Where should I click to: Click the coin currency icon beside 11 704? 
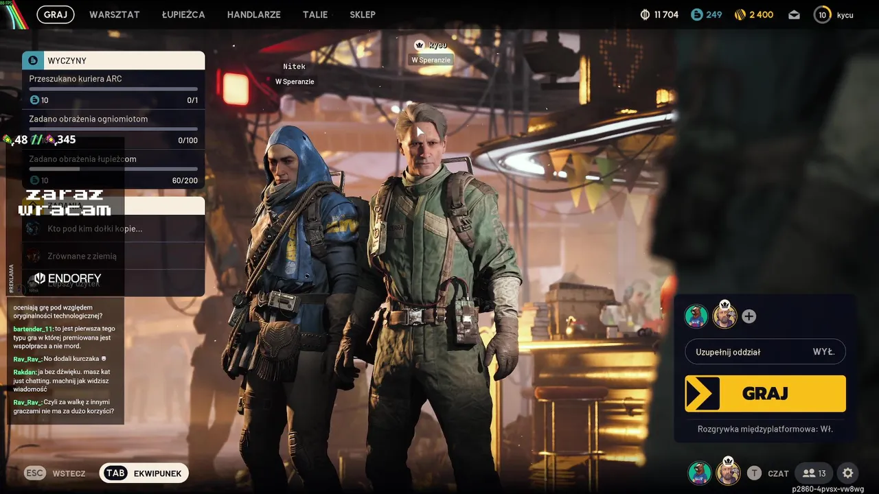[x=645, y=14]
